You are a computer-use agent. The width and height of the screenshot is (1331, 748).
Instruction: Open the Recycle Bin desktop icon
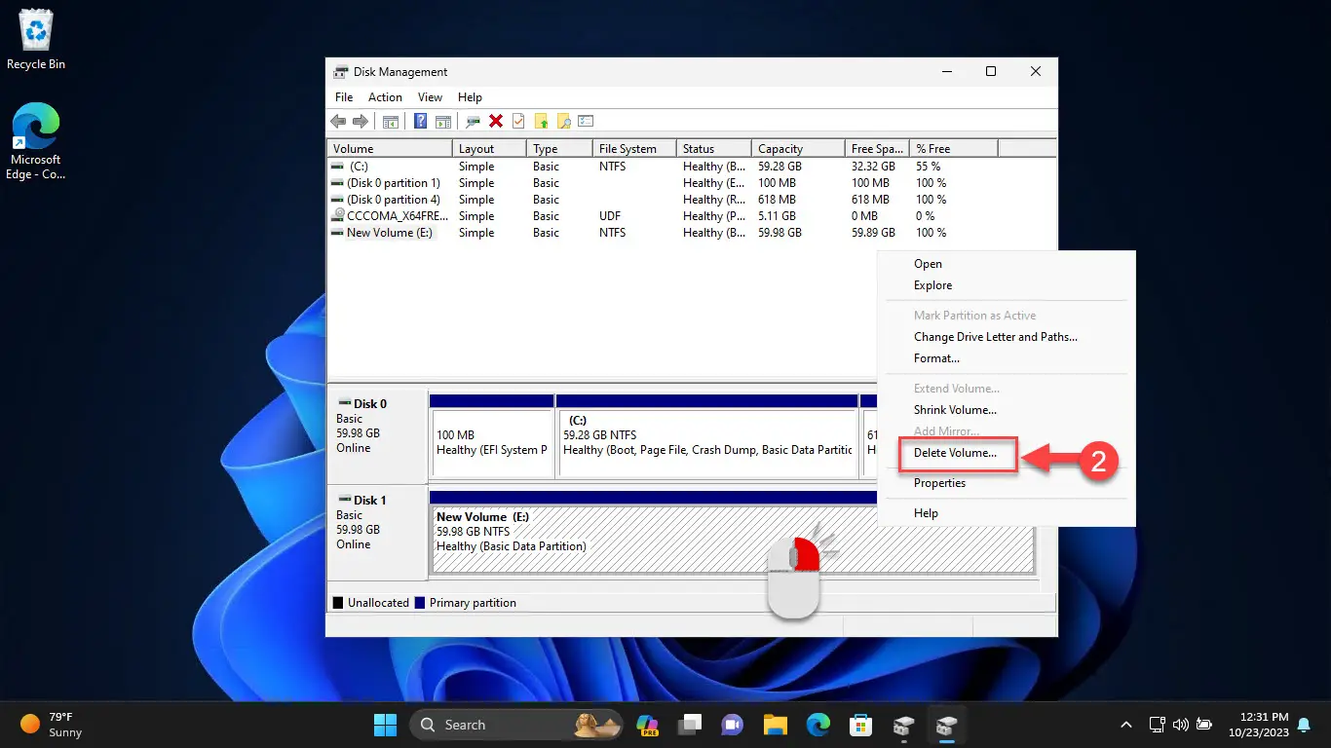[36, 39]
